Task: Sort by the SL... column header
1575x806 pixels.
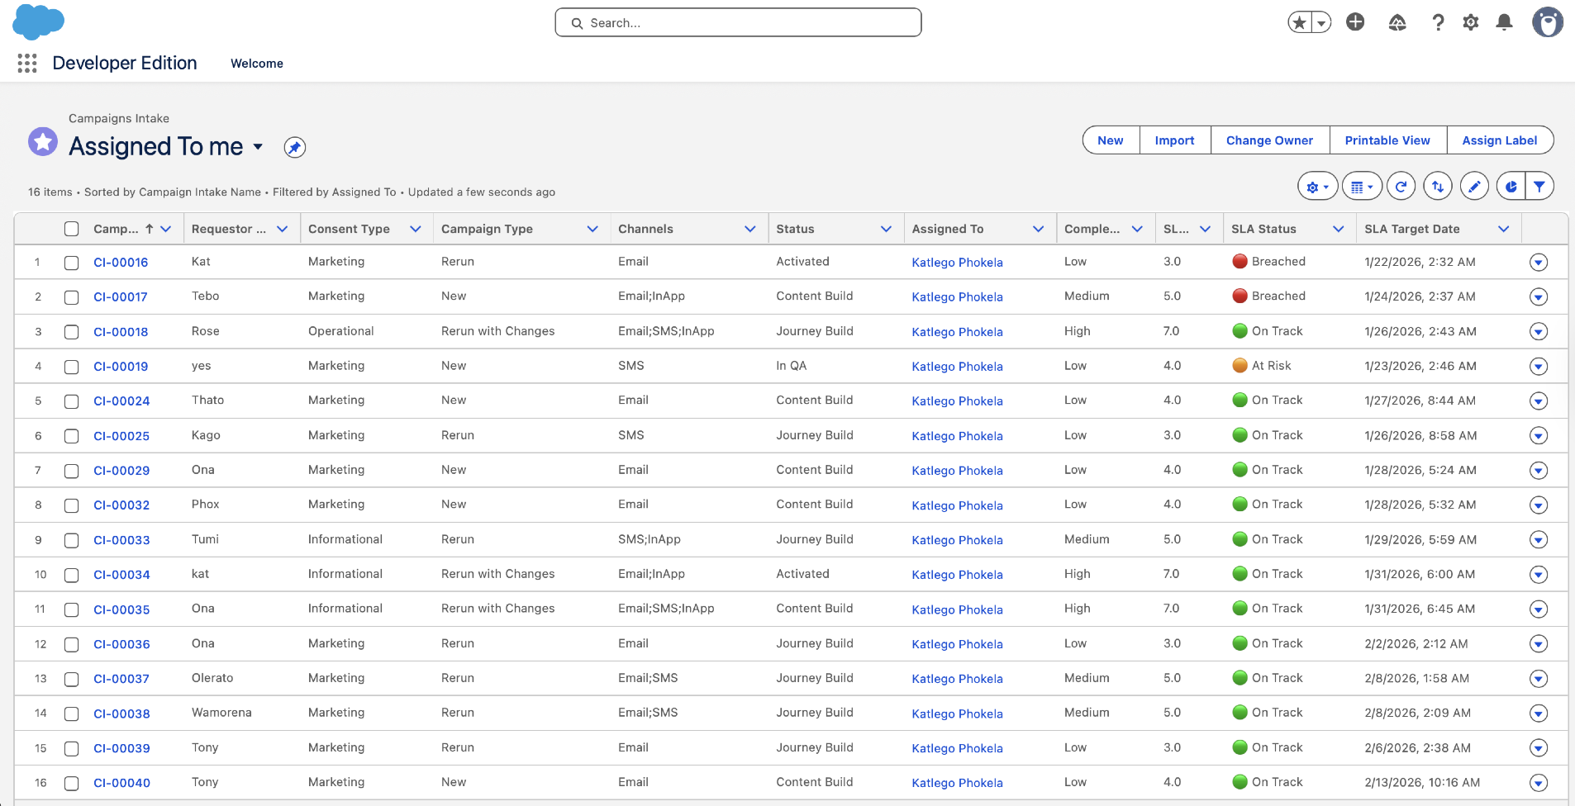Action: pyautogui.click(x=1176, y=229)
